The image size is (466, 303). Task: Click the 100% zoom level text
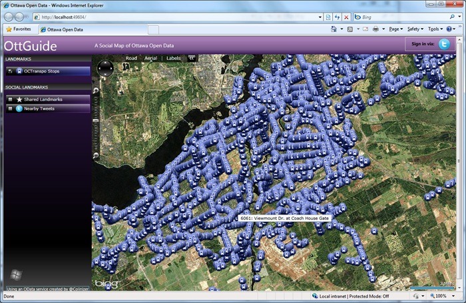[x=441, y=296]
